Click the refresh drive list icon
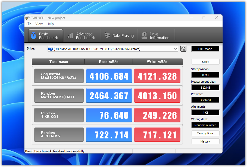247x167 pixels. tap(183, 49)
